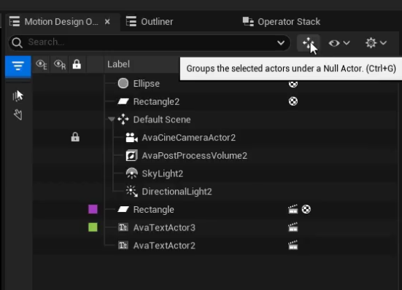This screenshot has width=402, height=290.
Task: Select the hand navigation tool in sidebar
Action: [18, 114]
